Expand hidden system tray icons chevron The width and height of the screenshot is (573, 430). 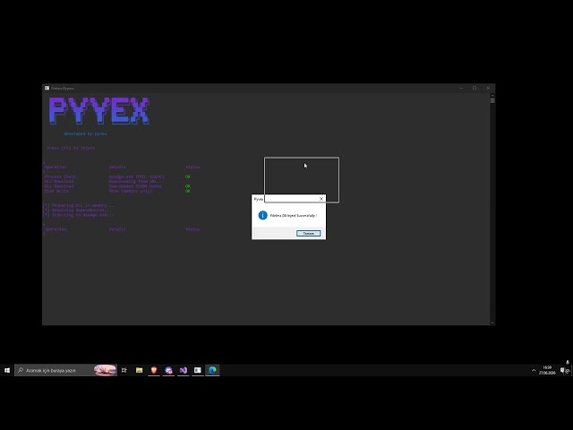(x=534, y=370)
